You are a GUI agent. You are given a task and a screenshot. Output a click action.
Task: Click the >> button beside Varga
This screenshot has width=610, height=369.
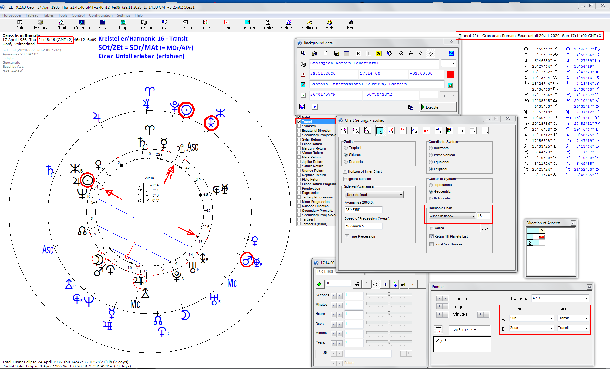[484, 228]
